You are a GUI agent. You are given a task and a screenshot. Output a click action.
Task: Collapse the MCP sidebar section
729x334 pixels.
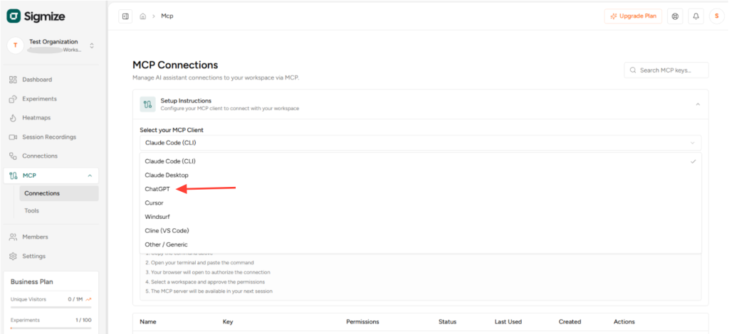(x=90, y=176)
